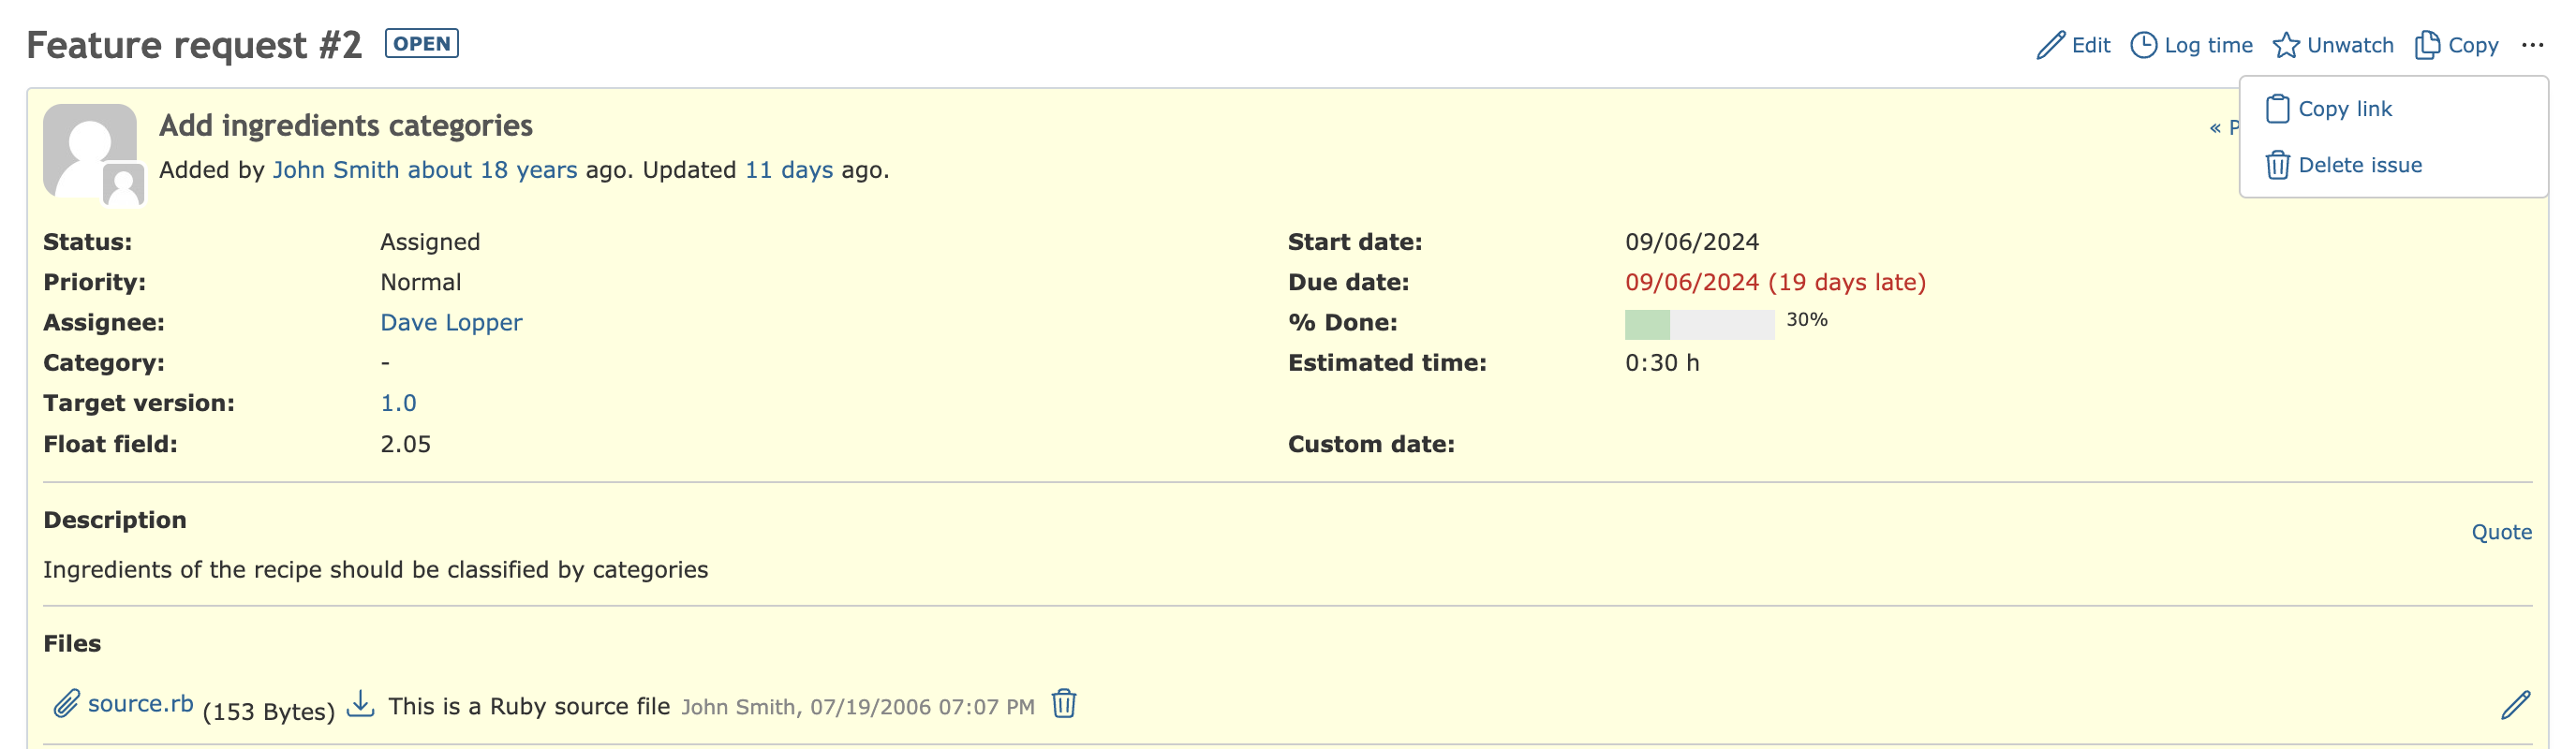The width and height of the screenshot is (2576, 749).
Task: Open the source.rb file link
Action: coord(140,704)
